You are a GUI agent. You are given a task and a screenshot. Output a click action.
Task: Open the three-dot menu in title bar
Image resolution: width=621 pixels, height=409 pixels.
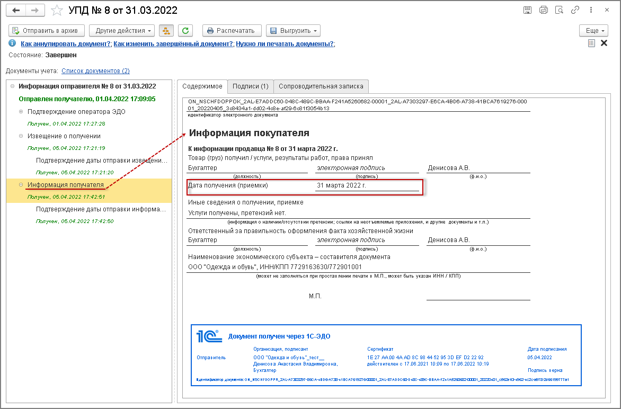[591, 10]
